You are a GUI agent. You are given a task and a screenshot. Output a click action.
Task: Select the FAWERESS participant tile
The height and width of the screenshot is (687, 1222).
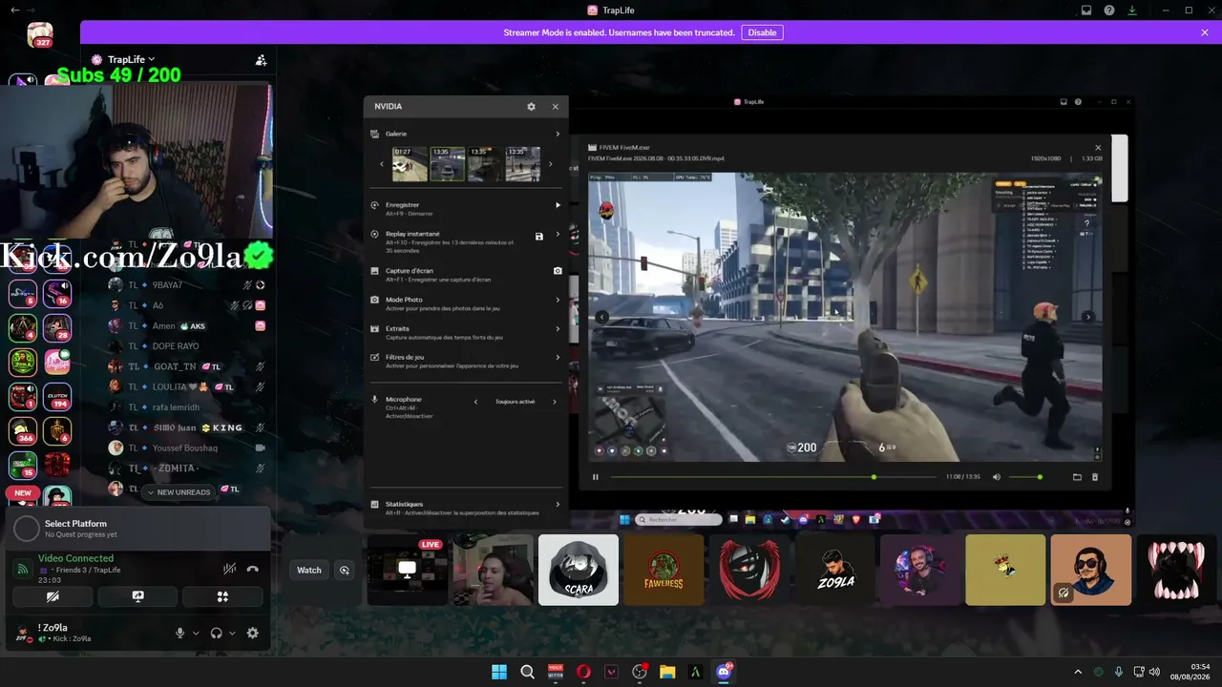[x=664, y=570]
